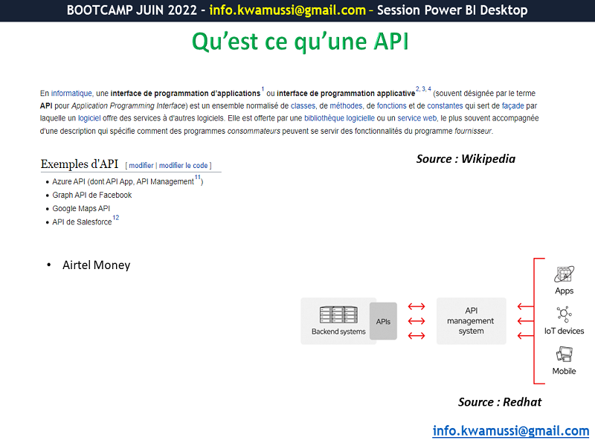Viewport: 595px width, 446px height.
Task: Click the Apps icon in the diagram
Action: point(564,274)
